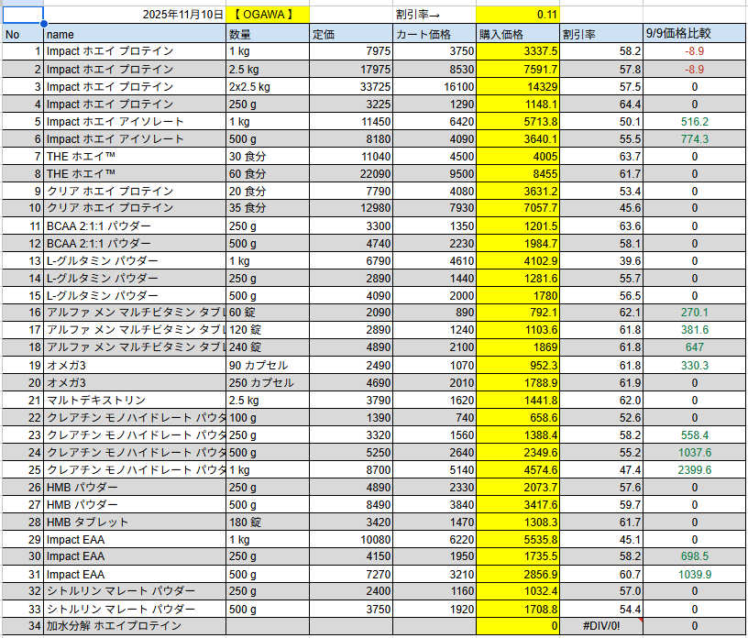Screen dimensions: 748x638
Task: Select the 定価 header cell
Action: pos(350,34)
